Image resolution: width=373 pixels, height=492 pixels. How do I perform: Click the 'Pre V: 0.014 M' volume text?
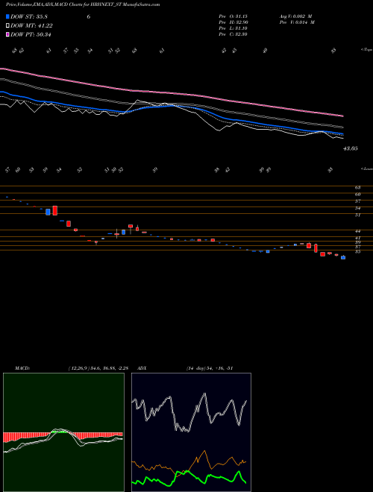pos(297,22)
